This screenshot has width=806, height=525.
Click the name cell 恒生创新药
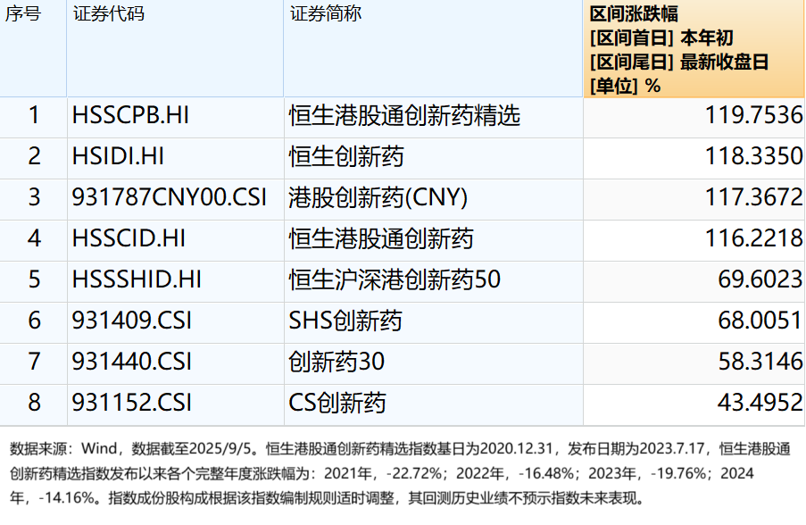[433, 156]
